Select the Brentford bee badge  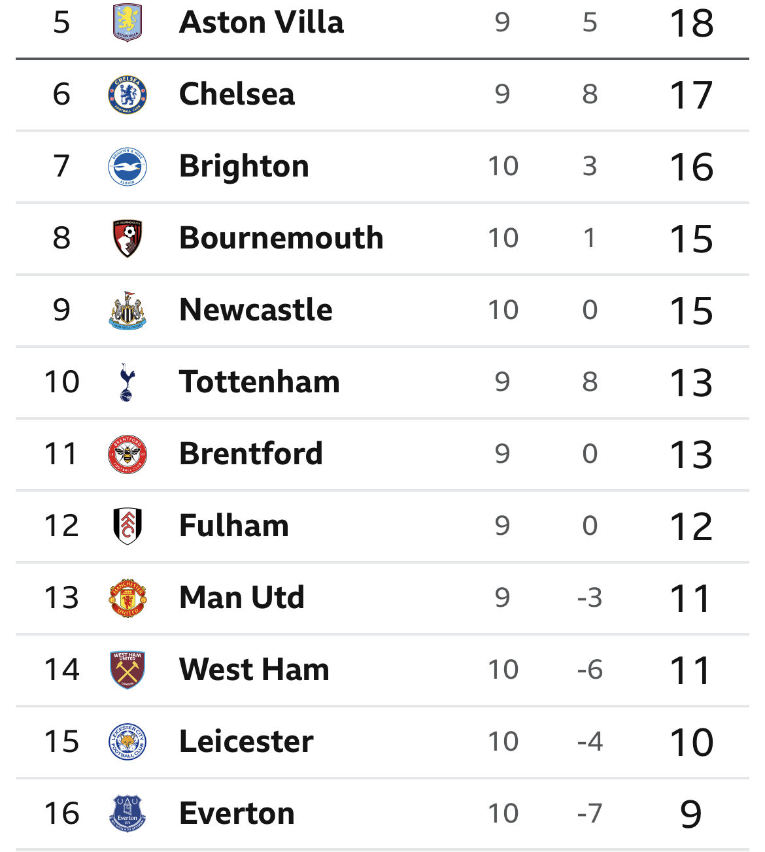click(127, 454)
